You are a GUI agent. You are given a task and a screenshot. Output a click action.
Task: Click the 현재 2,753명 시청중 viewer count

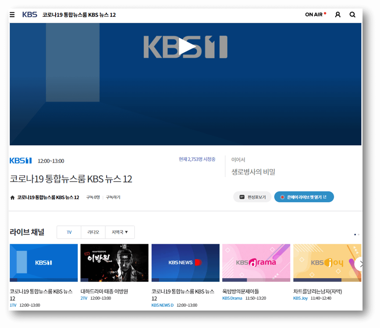197,159
